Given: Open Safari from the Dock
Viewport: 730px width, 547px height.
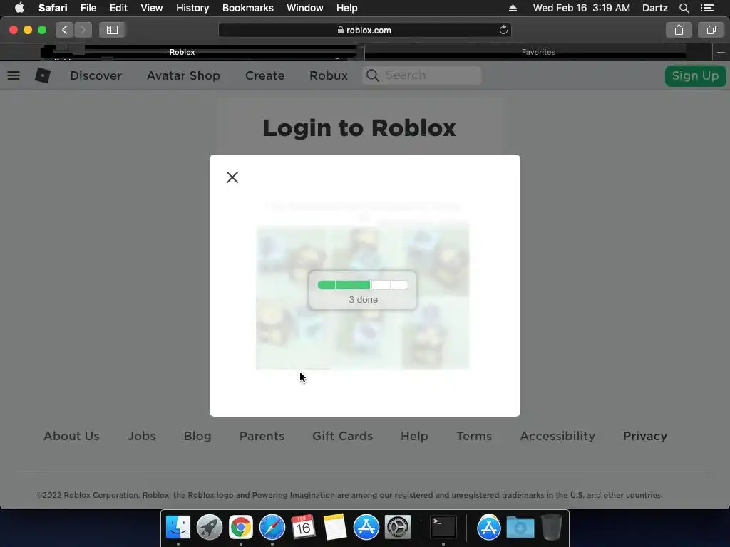Looking at the screenshot, I should coord(272,527).
